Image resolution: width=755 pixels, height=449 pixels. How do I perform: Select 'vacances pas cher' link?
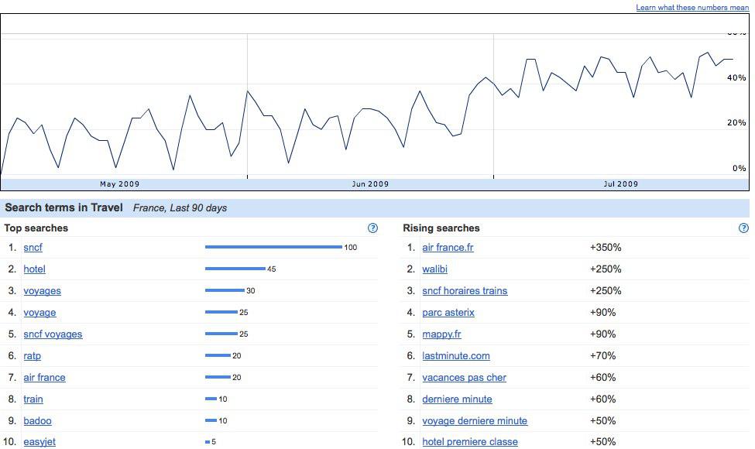464,377
